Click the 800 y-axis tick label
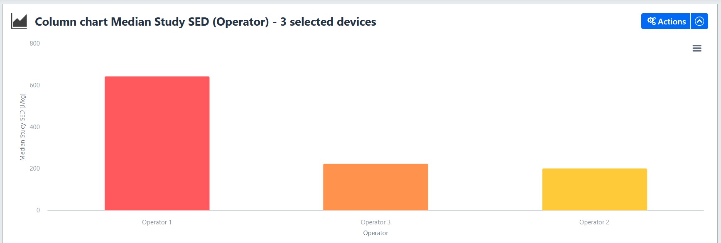Screen dimensions: 721x243 tap(35, 43)
